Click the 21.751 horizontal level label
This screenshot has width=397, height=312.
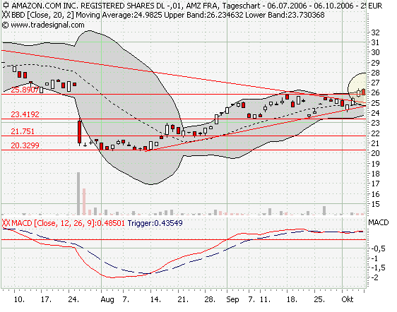[23, 131]
